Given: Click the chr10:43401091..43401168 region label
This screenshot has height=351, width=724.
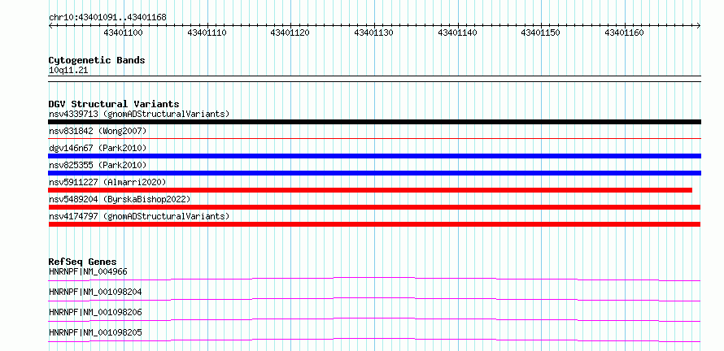Looking at the screenshot, I should 107,18.
